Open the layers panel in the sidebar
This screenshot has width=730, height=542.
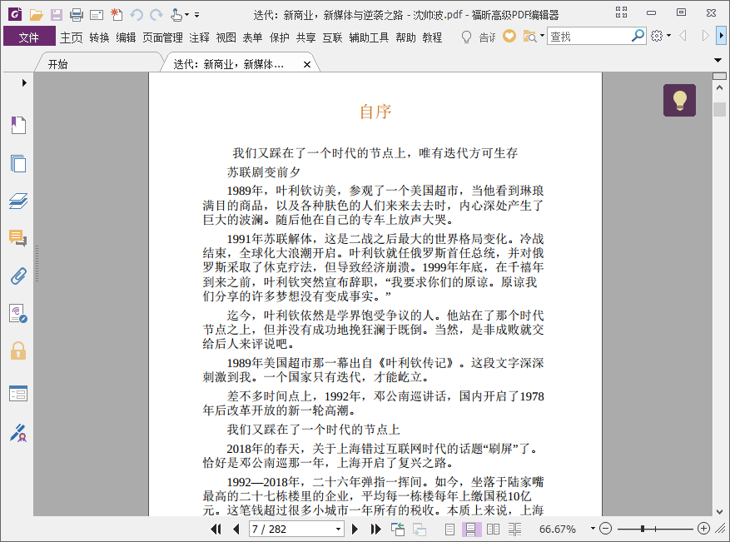(x=18, y=201)
